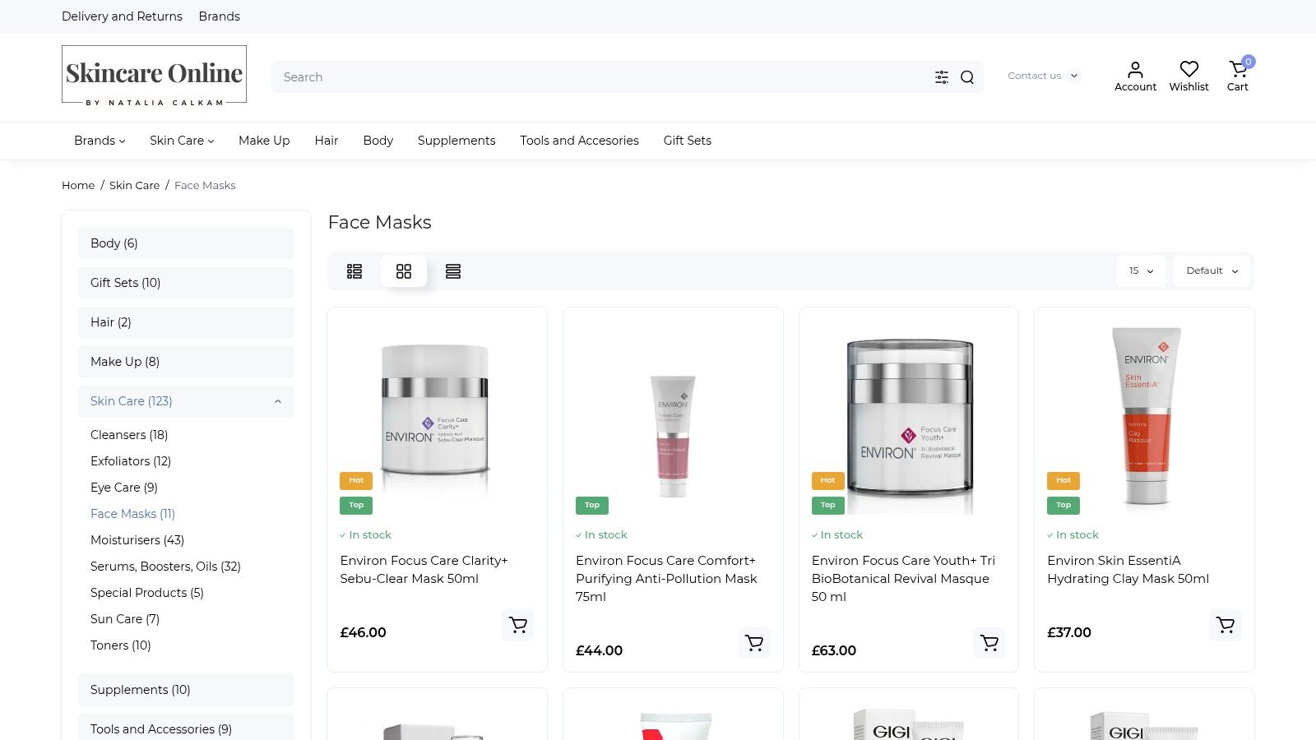
Task: Click the £63.00 price text
Action: tap(834, 650)
